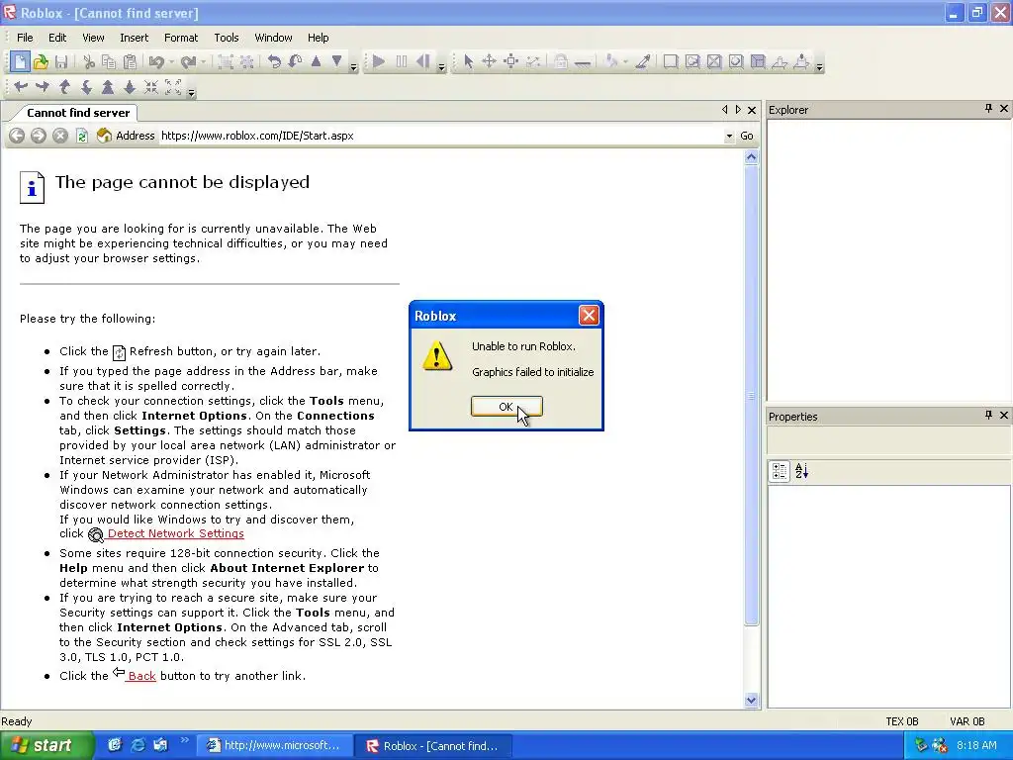1013x760 pixels.
Task: Click the browser Refresh page icon
Action: (x=82, y=136)
